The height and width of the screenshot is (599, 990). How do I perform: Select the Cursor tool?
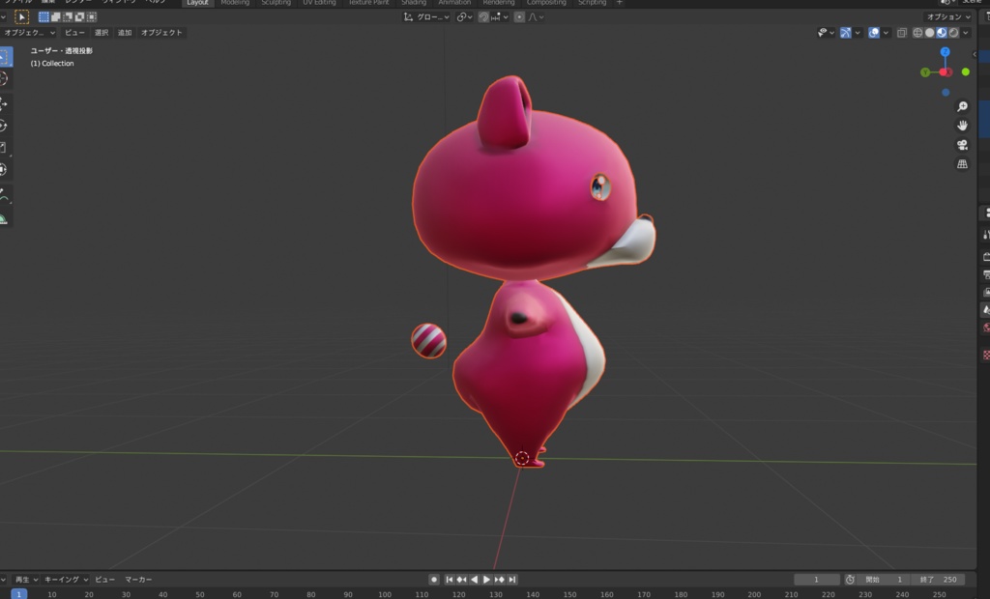[x=5, y=78]
